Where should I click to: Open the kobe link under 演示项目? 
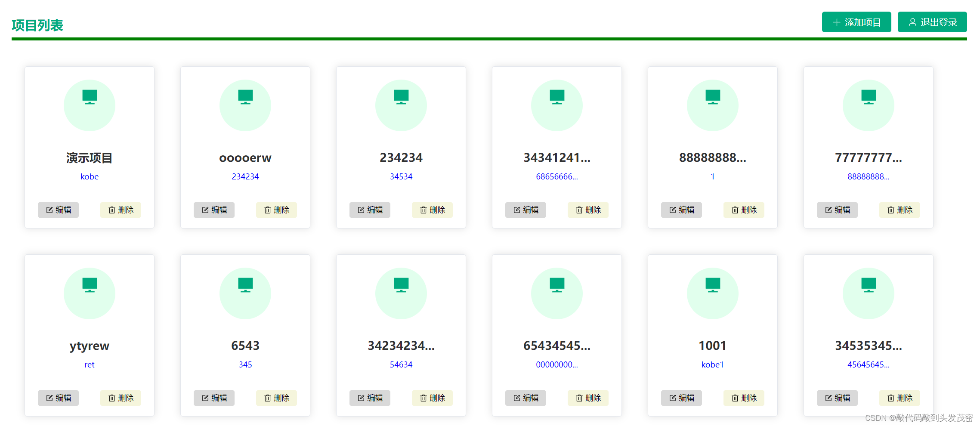(x=89, y=176)
